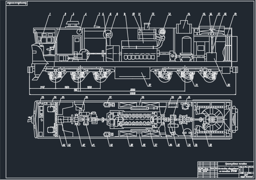Select callout number 14 above the locomotive

[x=189, y=14]
